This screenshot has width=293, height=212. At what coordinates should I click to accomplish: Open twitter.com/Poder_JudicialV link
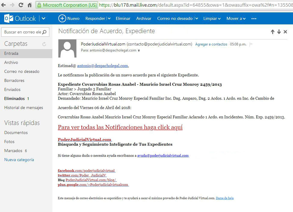click(x=82, y=175)
